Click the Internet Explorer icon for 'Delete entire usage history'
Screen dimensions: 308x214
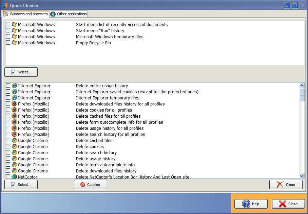14,86
